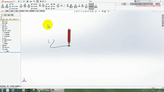Screen dimensions: 164x92
Task: Click the Section View icon in the view toolbar
Action: coord(86,11)
